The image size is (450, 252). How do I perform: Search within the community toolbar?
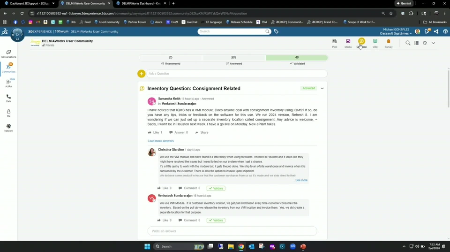click(408, 43)
